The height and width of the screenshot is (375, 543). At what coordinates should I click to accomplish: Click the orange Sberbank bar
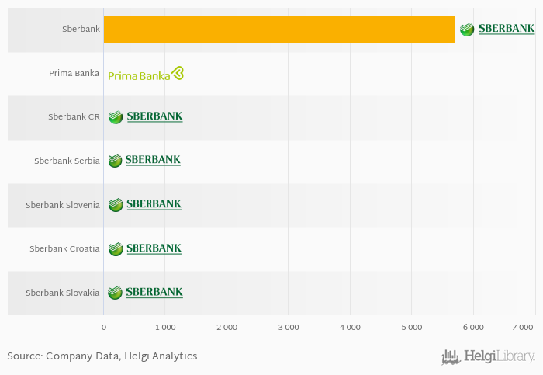[279, 30]
